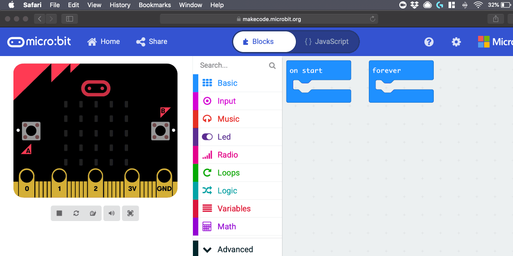The height and width of the screenshot is (256, 513).
Task: Click the Wi-Fi menu bar icon
Action: [x=479, y=5]
